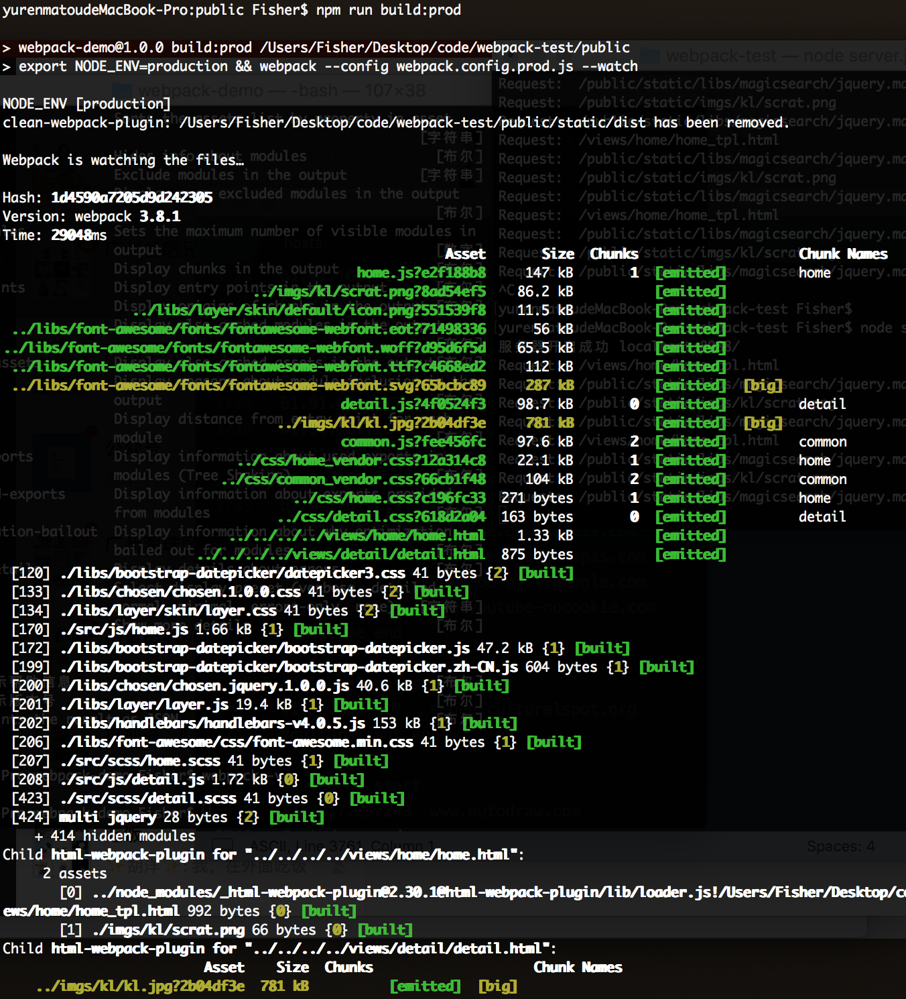The image size is (906, 999).
Task: Click the '[big]' flag in the last row
Action: (x=498, y=986)
